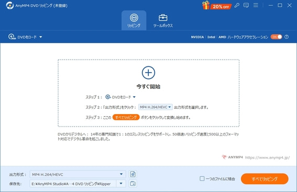The image size is (297, 192).
Task: Open the anymp4.jp website link
Action: point(267,157)
